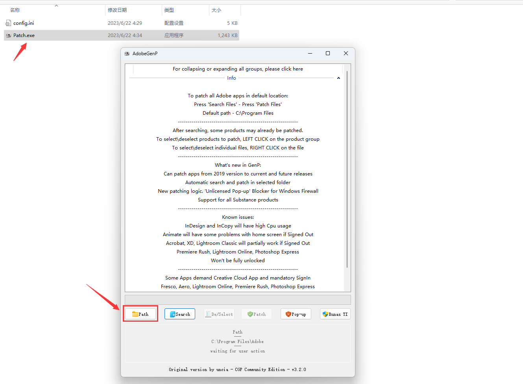
Task: Click the De/Select button
Action: pyautogui.click(x=219, y=314)
